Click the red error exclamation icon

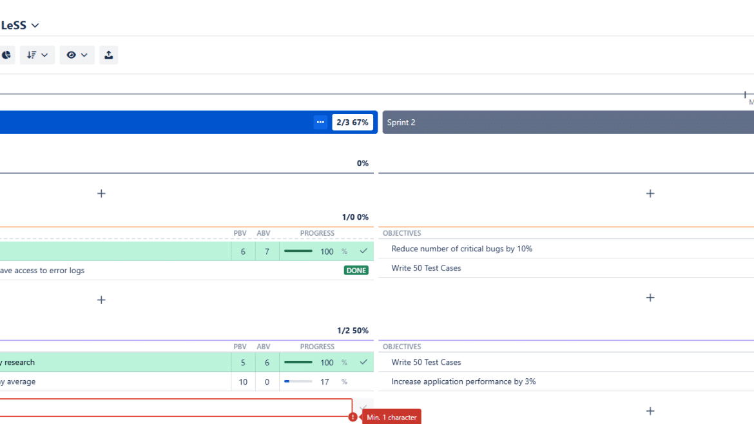click(x=353, y=417)
